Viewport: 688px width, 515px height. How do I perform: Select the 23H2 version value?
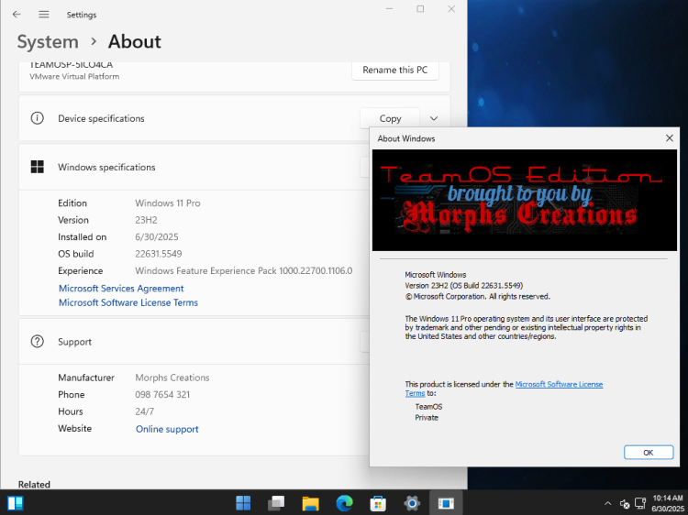point(146,220)
